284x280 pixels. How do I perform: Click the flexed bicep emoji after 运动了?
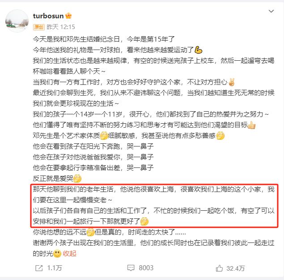pos(198,50)
